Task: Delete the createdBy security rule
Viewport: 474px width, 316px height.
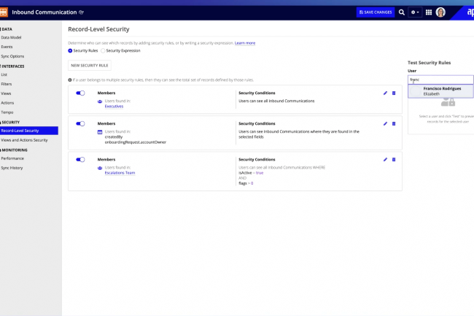Action: (x=394, y=124)
